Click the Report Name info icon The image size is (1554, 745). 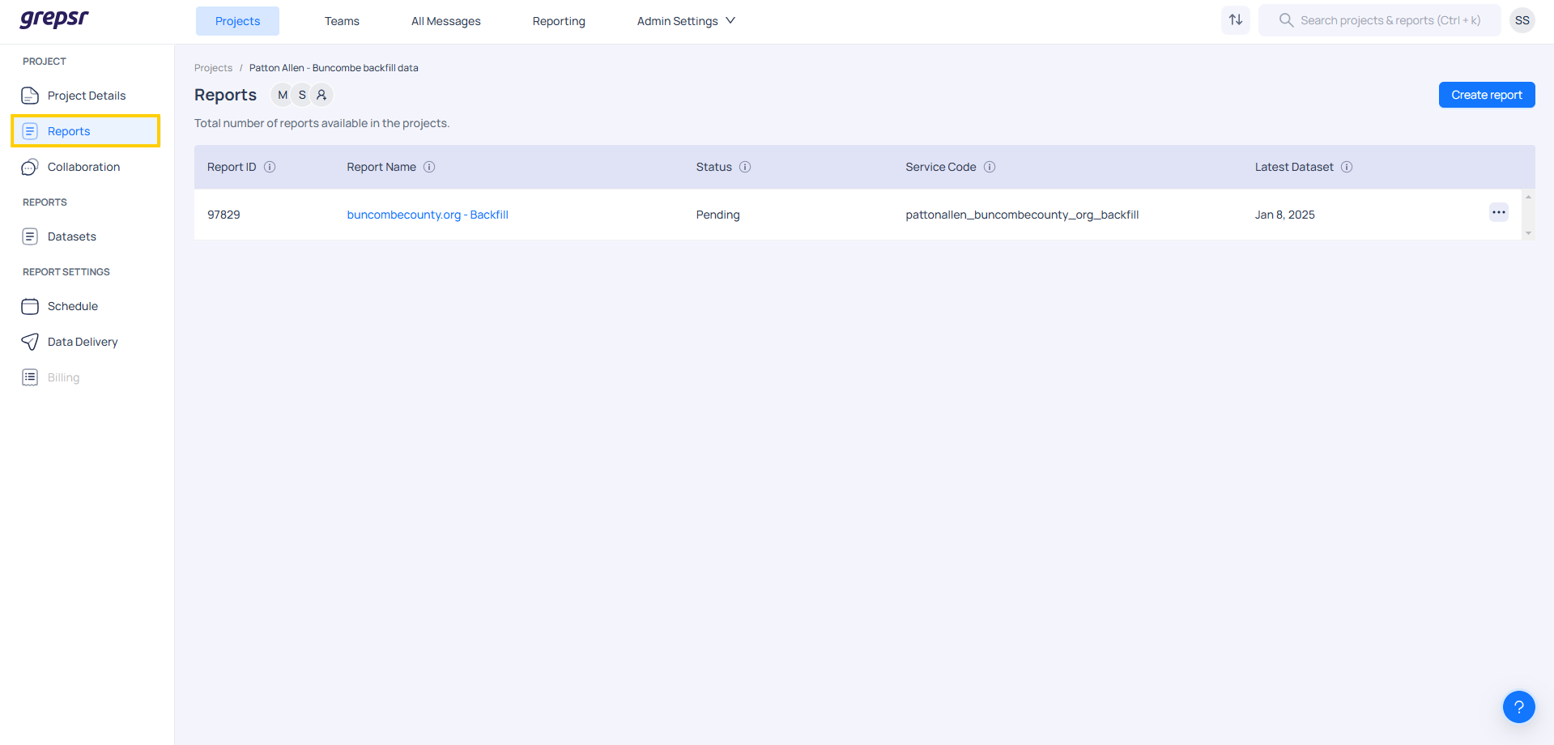pyautogui.click(x=429, y=167)
